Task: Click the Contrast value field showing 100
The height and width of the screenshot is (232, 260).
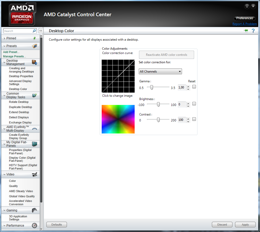Action: tap(182, 120)
